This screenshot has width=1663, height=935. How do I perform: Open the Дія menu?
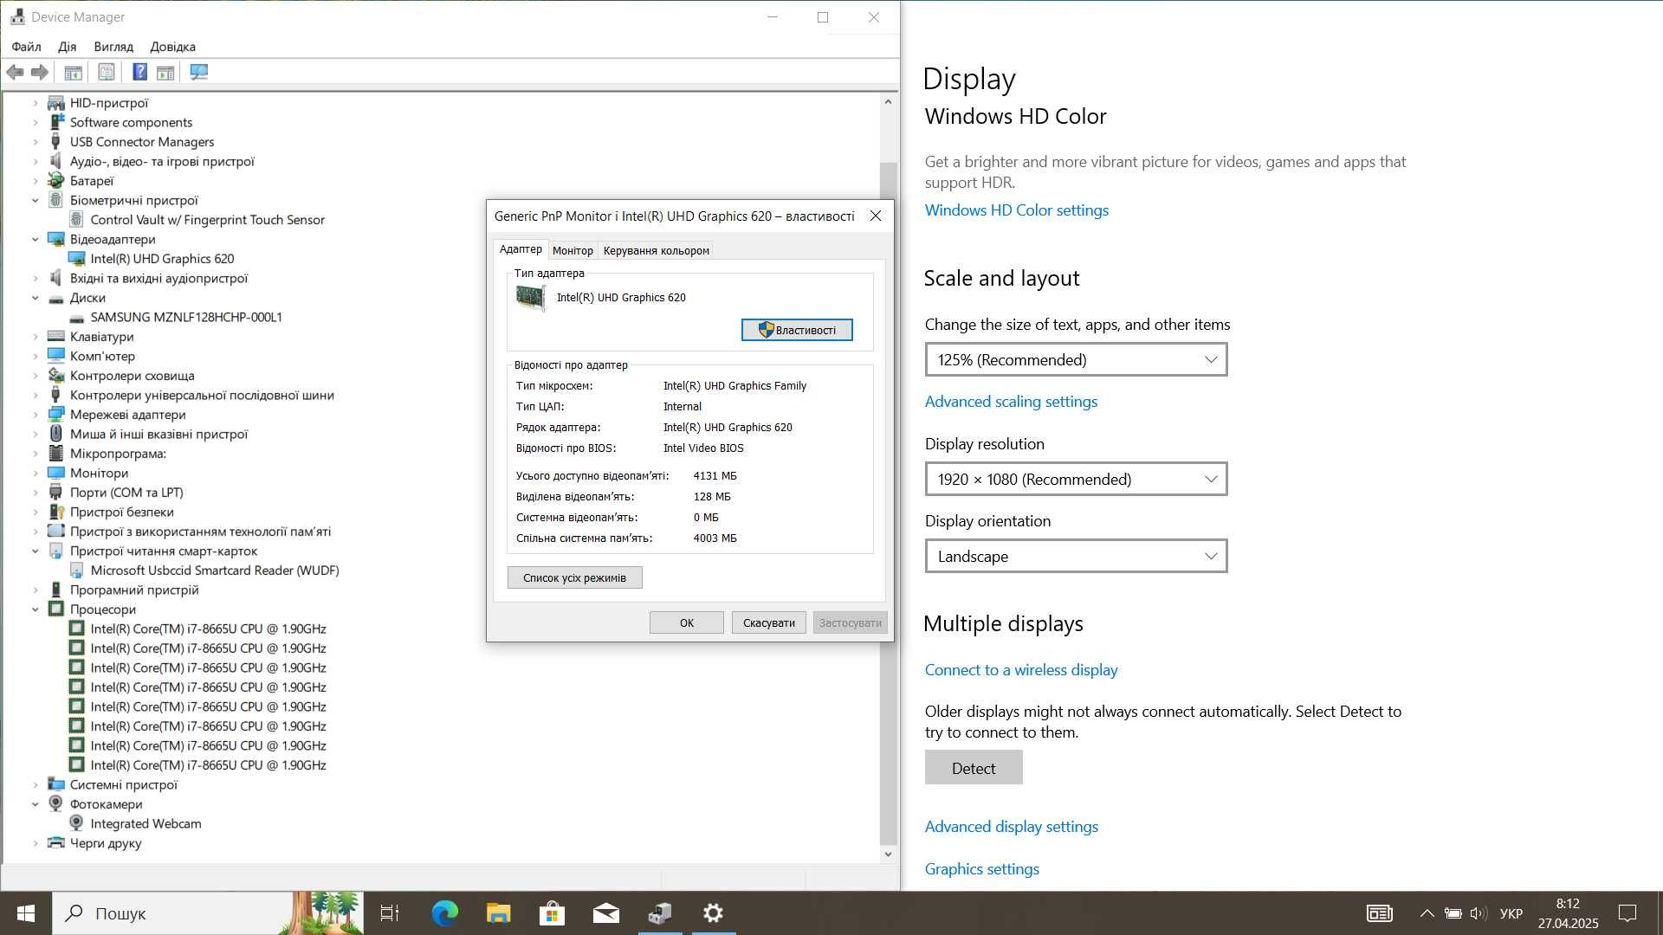[x=67, y=47]
